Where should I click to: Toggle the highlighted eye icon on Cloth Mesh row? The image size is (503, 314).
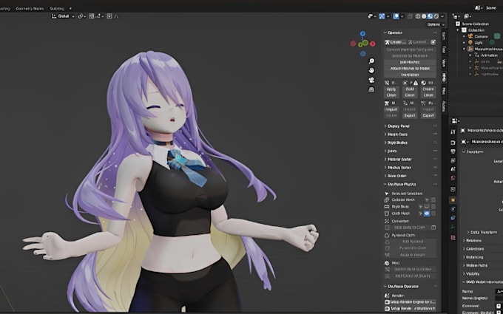pyautogui.click(x=427, y=214)
